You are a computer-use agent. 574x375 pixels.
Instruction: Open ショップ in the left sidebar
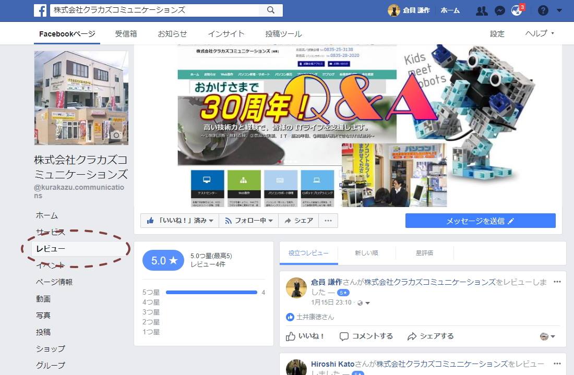pyautogui.click(x=51, y=348)
